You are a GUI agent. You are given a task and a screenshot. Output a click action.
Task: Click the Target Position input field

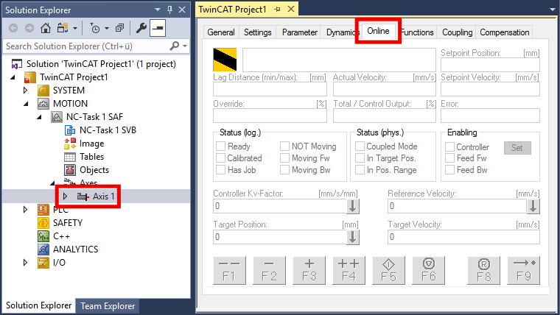(x=280, y=237)
